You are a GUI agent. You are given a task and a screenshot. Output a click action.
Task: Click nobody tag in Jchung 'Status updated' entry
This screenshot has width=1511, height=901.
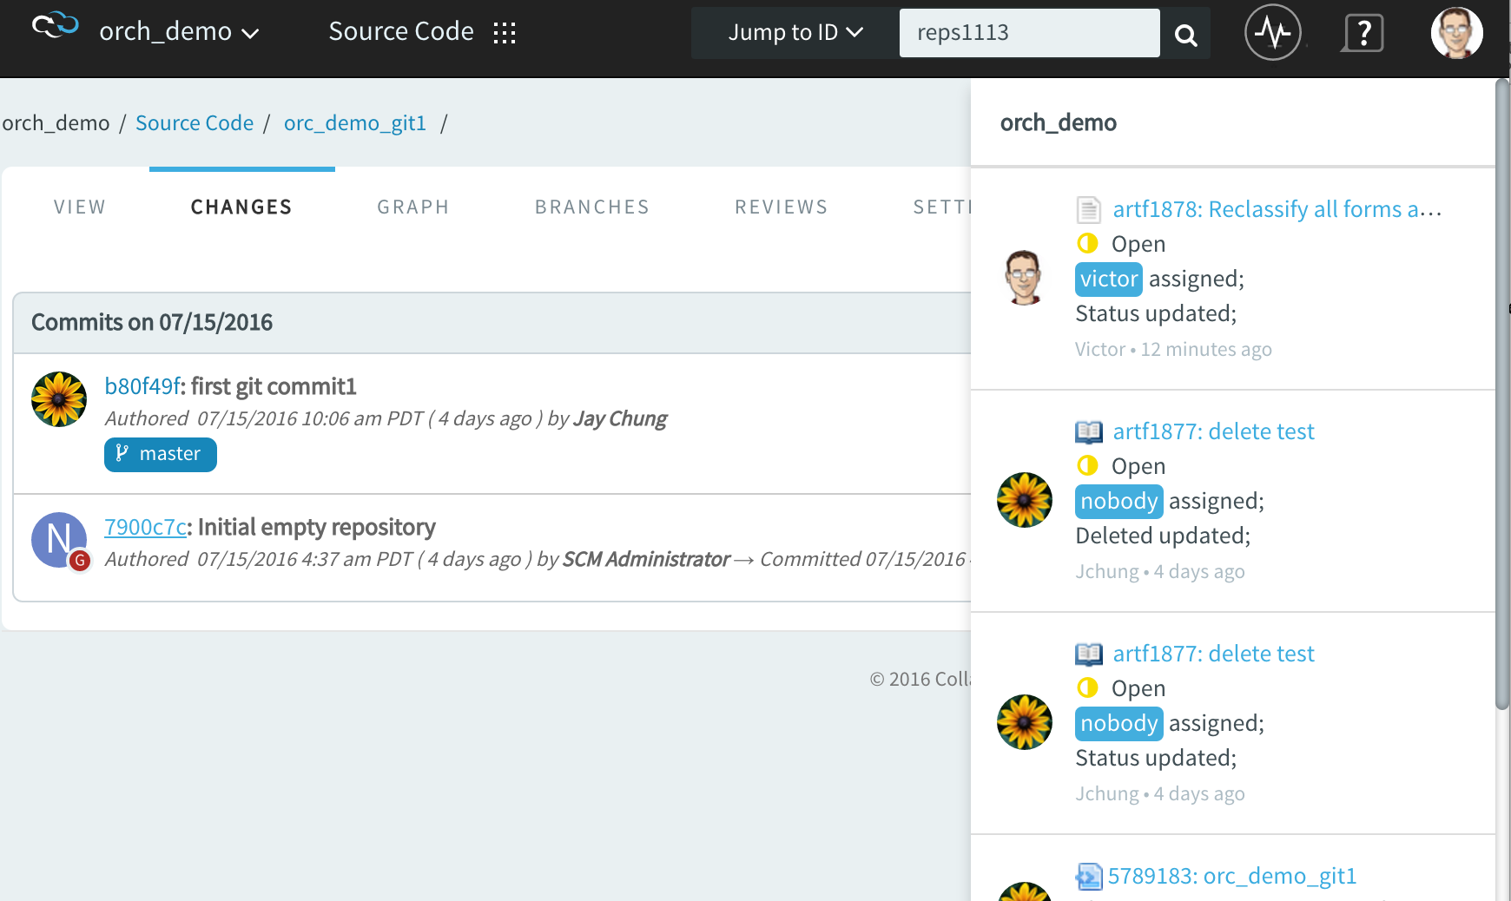1119,723
